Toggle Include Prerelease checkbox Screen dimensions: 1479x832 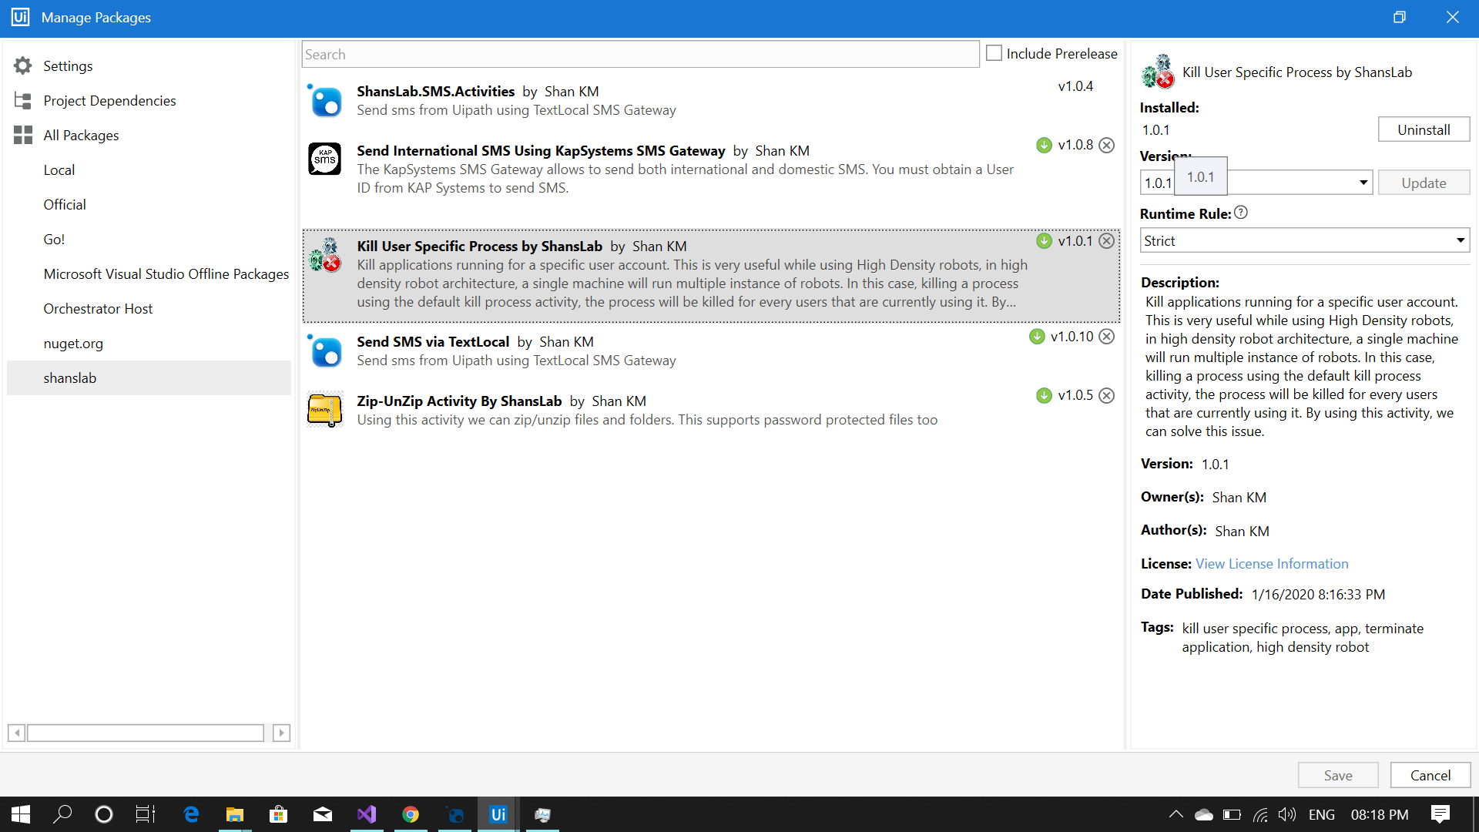tap(994, 53)
